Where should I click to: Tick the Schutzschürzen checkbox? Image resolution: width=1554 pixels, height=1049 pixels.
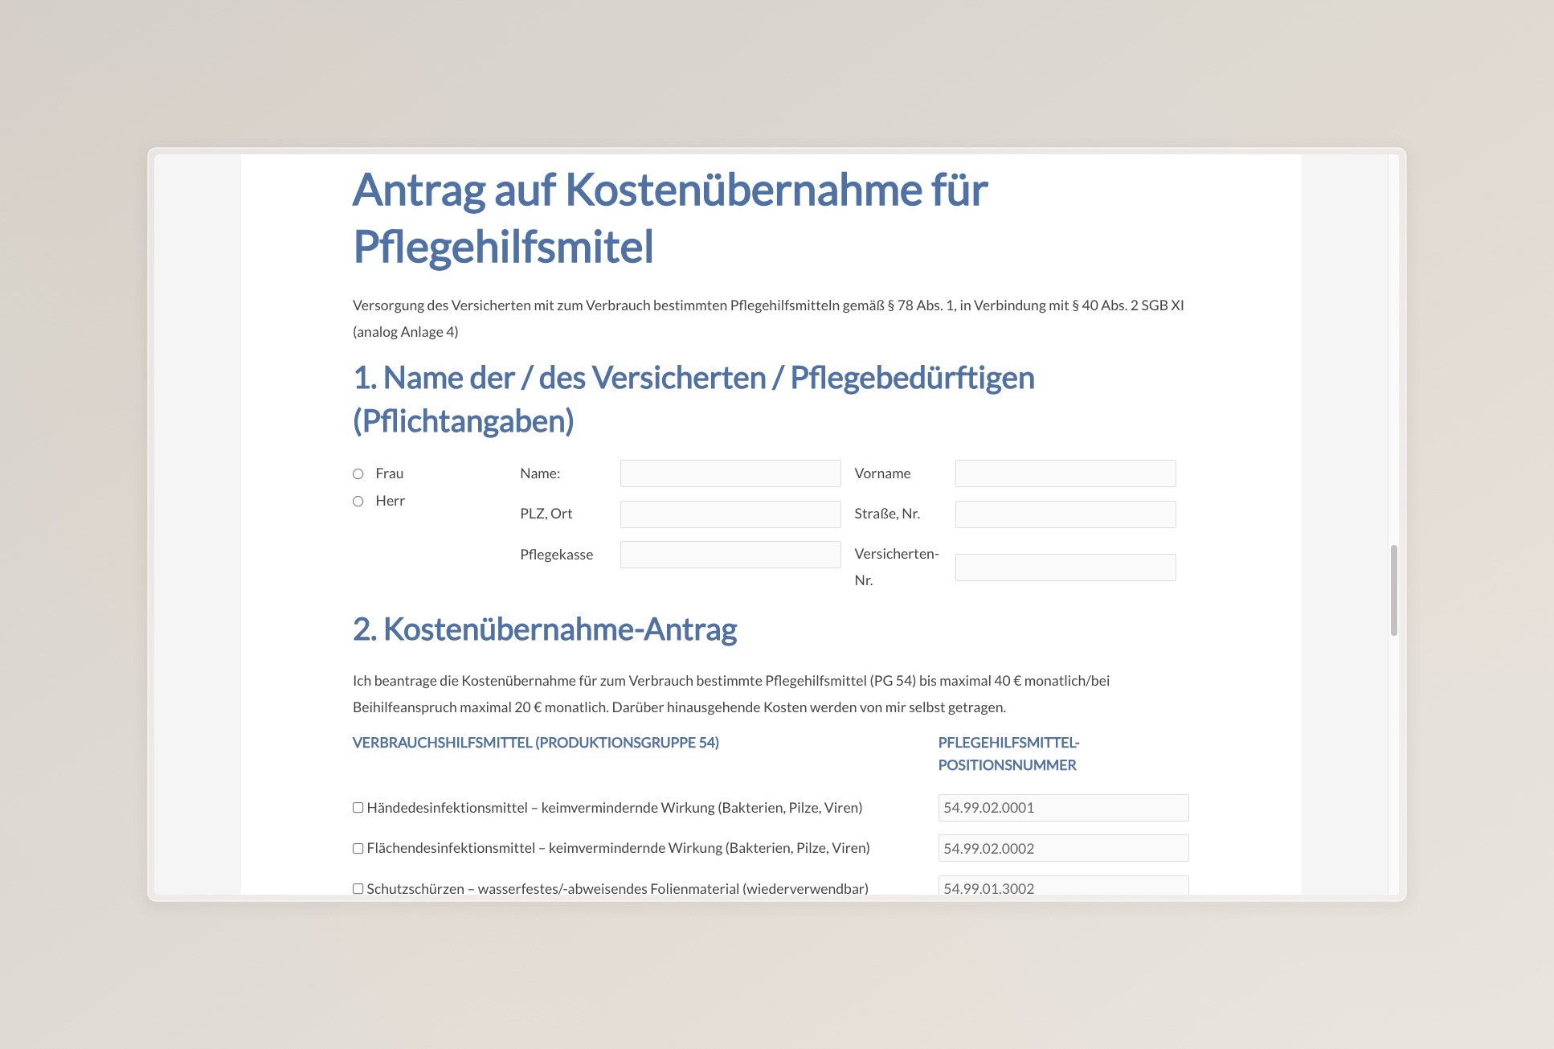(358, 888)
